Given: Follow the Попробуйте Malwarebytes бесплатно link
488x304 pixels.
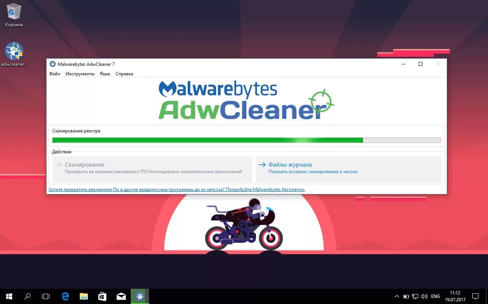Looking at the screenshot, I should click(177, 189).
